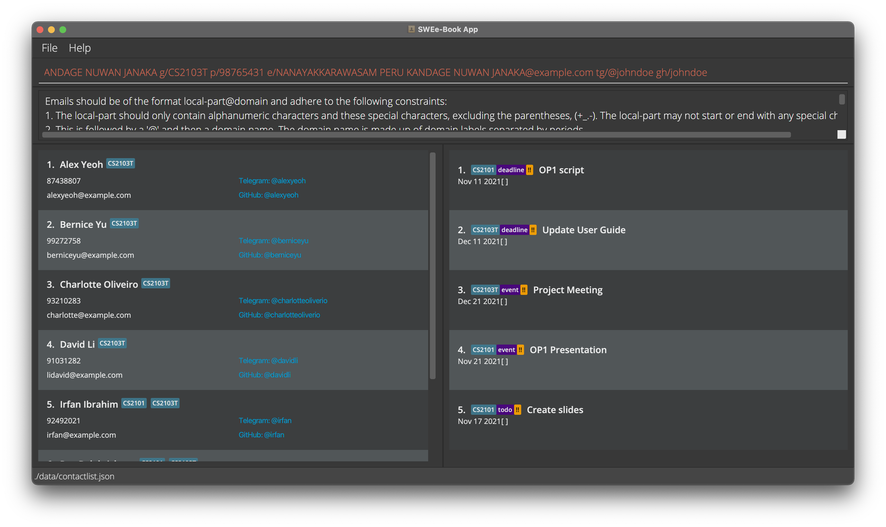
Task: Click priority icon on OP1 script task
Action: (x=529, y=170)
